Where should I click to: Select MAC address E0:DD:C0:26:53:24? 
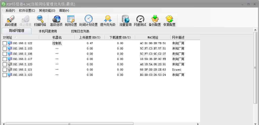[x=153, y=75]
